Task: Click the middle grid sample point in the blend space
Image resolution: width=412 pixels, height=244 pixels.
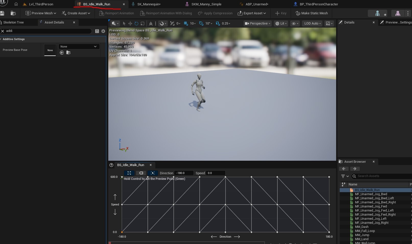Action: pyautogui.click(x=225, y=204)
